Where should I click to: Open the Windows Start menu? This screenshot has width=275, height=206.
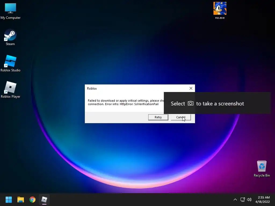point(9,200)
